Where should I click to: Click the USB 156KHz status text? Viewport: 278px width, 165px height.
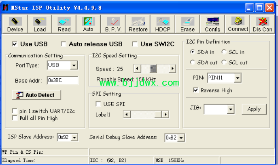pyautogui.click(x=170, y=161)
